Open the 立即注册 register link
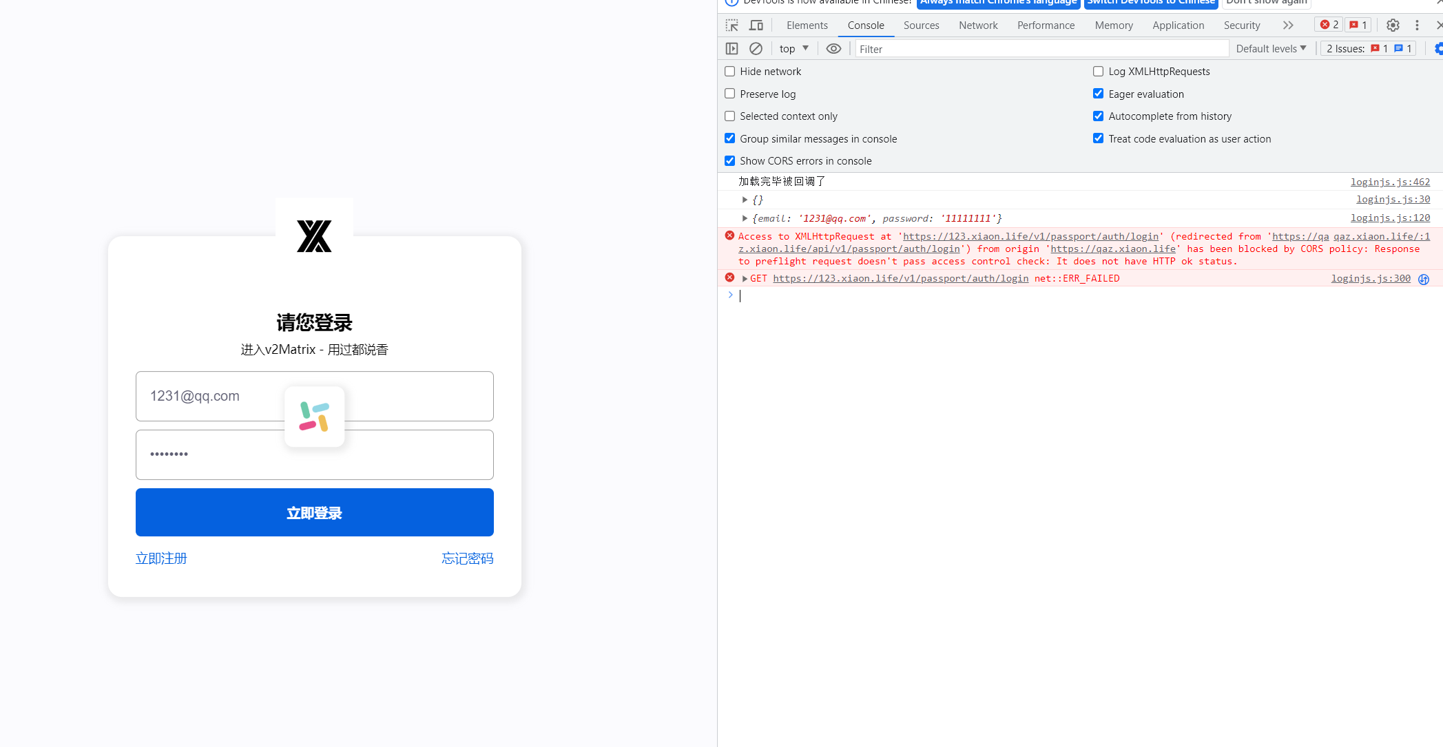 (161, 558)
